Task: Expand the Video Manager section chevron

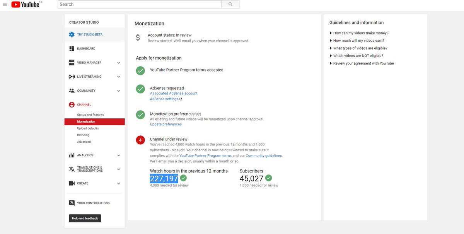Action: [119, 63]
